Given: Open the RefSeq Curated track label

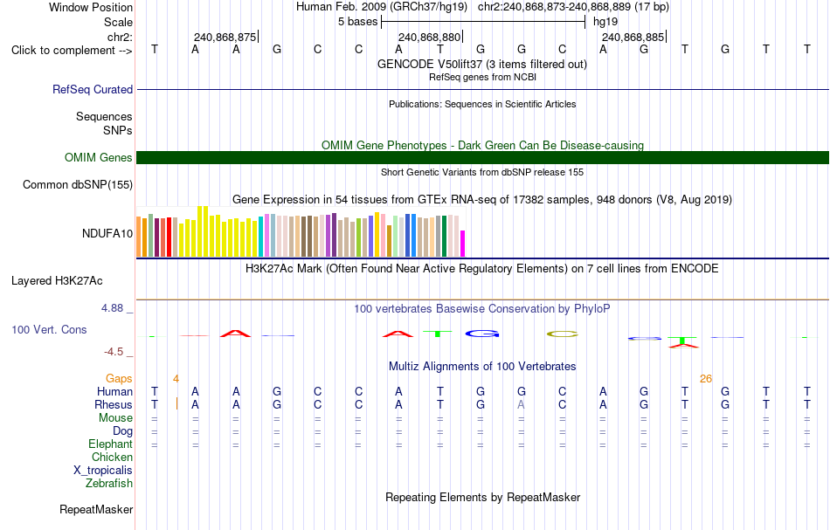Looking at the screenshot, I should (x=93, y=89).
